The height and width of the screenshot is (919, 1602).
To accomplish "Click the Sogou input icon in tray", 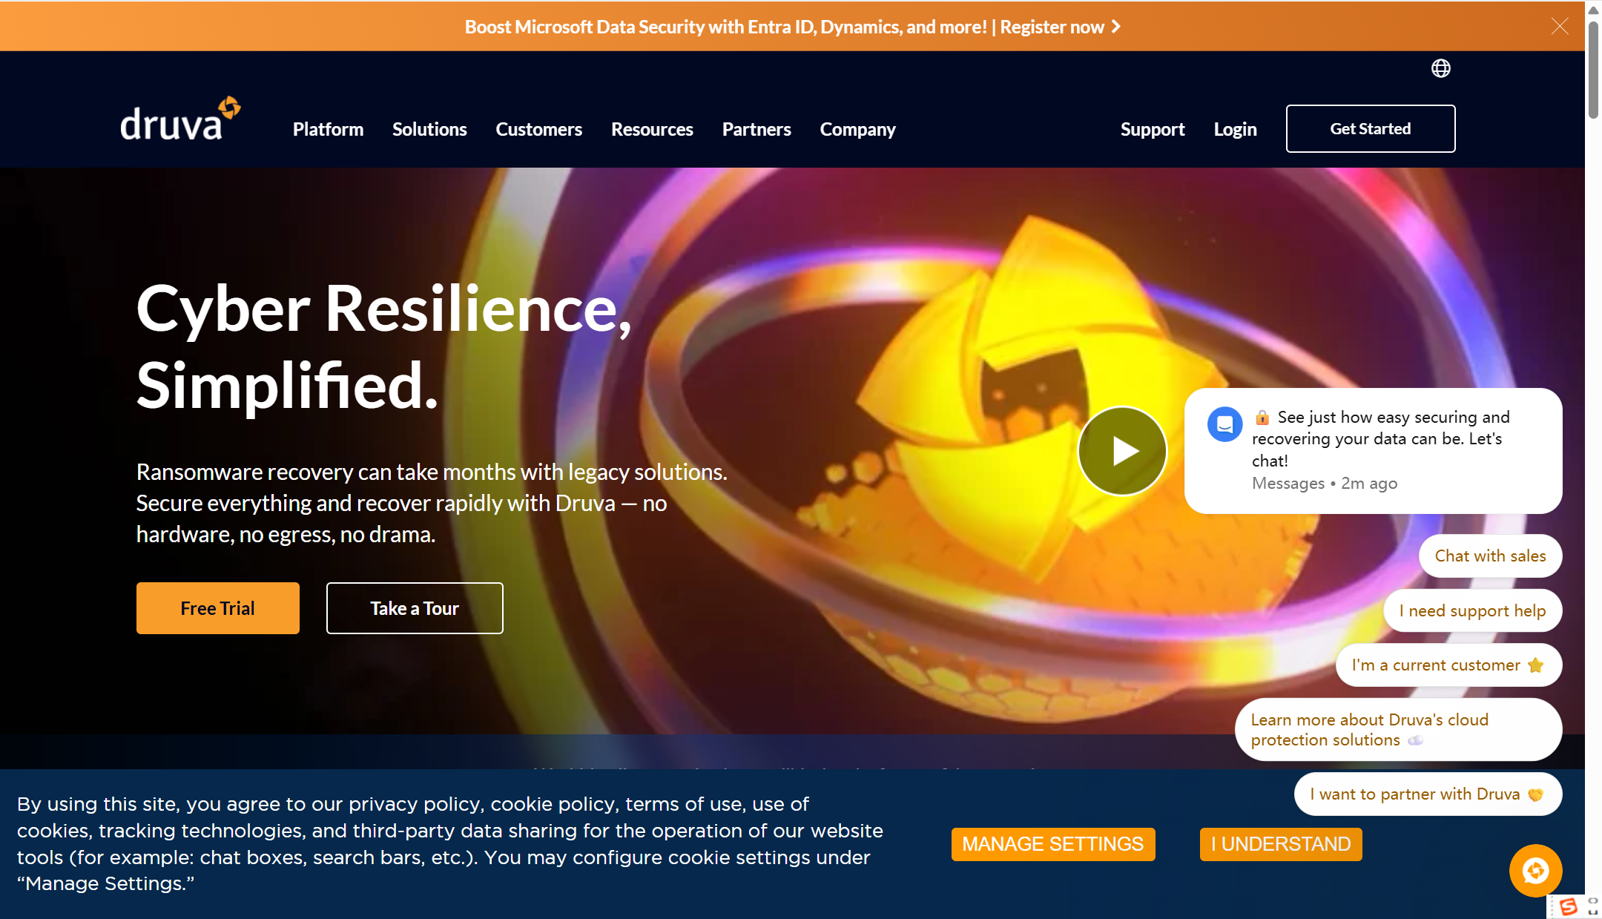I will coord(1568,906).
